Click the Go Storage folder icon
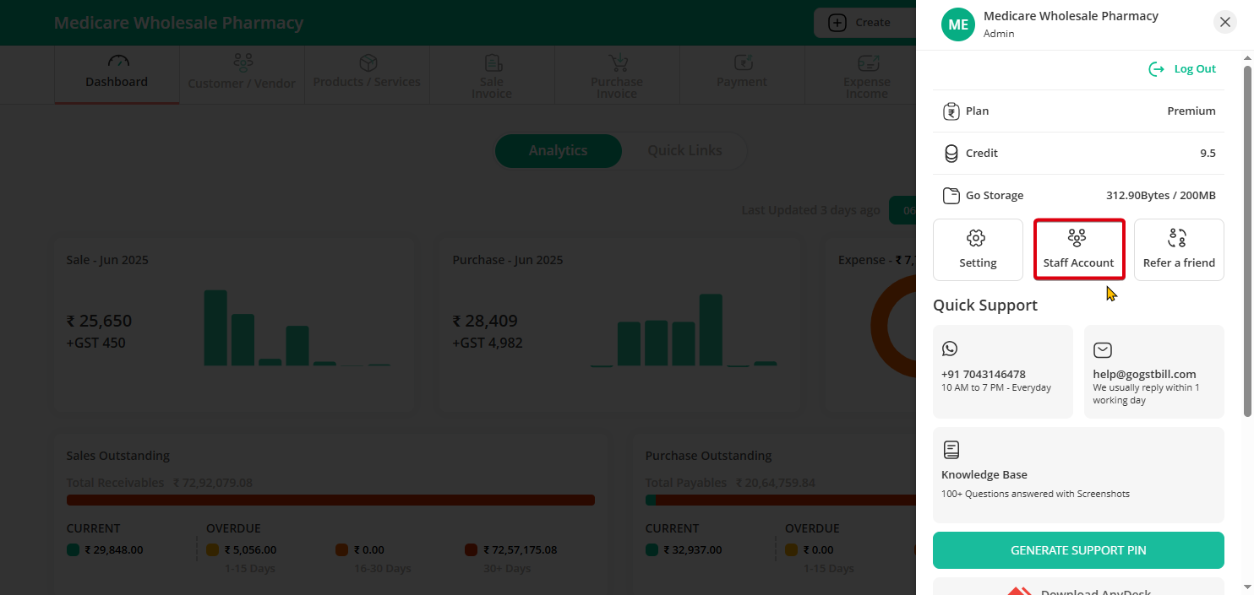1254x595 pixels. point(951,196)
